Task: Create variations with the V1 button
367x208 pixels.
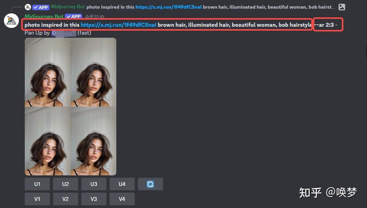Action: (x=37, y=199)
